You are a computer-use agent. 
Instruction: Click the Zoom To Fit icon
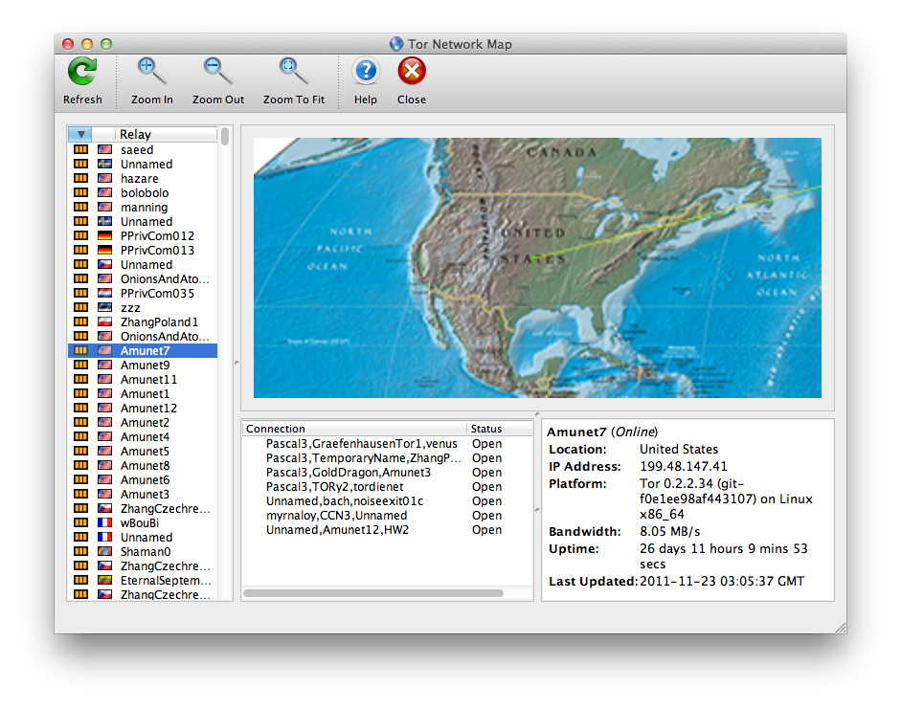pos(293,72)
